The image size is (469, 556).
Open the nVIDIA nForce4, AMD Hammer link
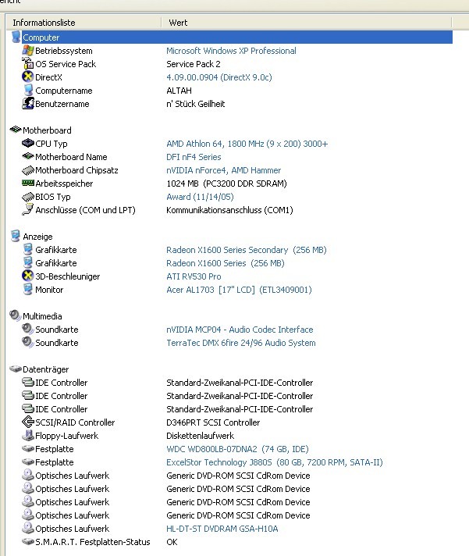pyautogui.click(x=223, y=170)
